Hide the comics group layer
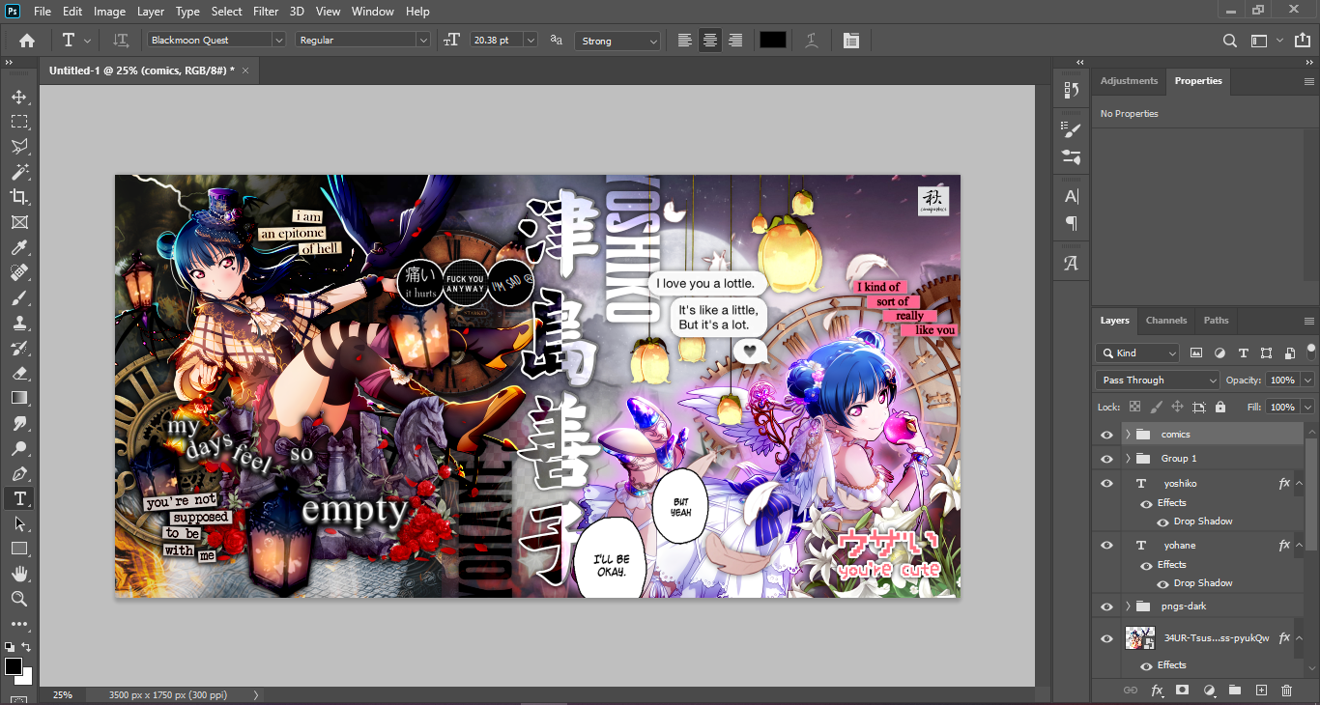This screenshot has height=705, width=1320. point(1107,435)
